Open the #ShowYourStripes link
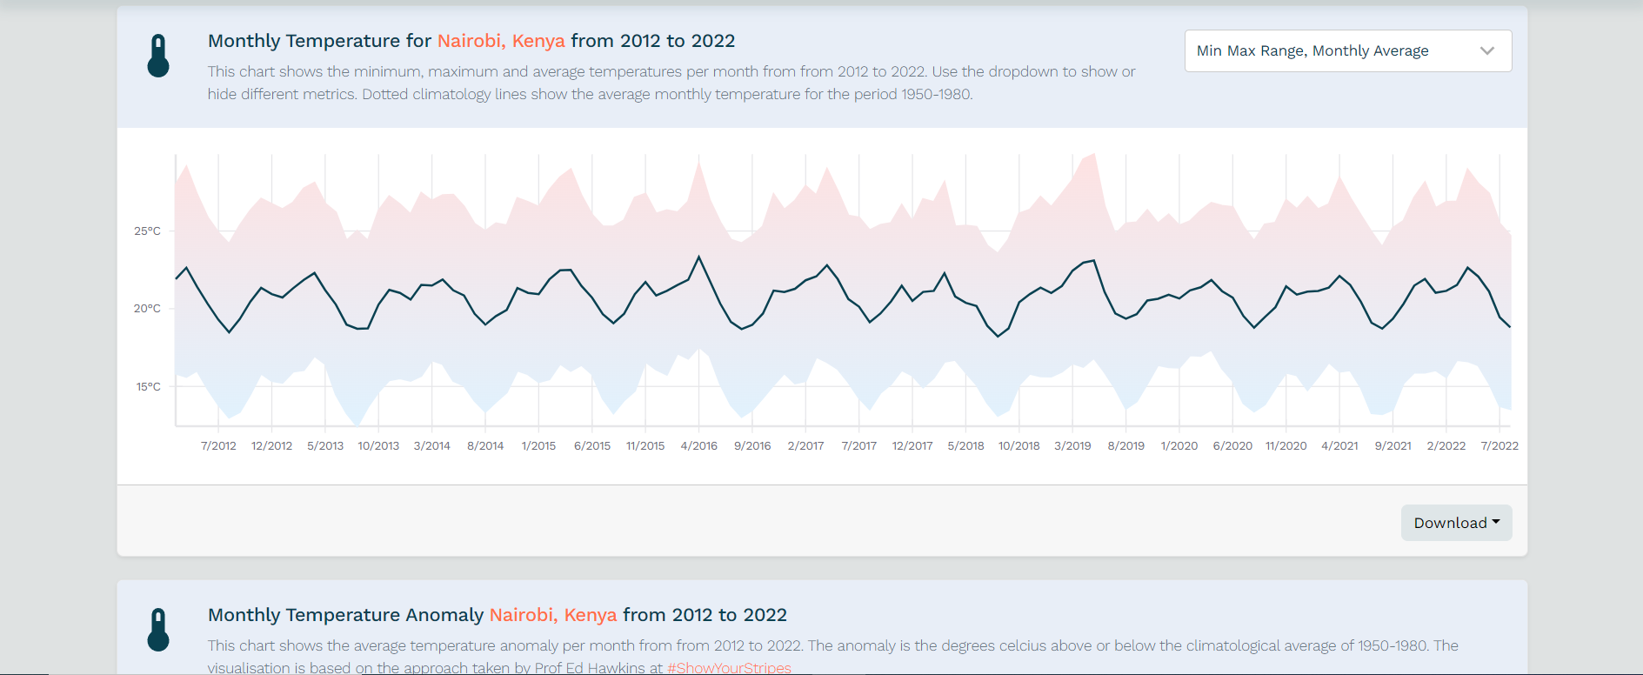1643x675 pixels. pyautogui.click(x=729, y=667)
